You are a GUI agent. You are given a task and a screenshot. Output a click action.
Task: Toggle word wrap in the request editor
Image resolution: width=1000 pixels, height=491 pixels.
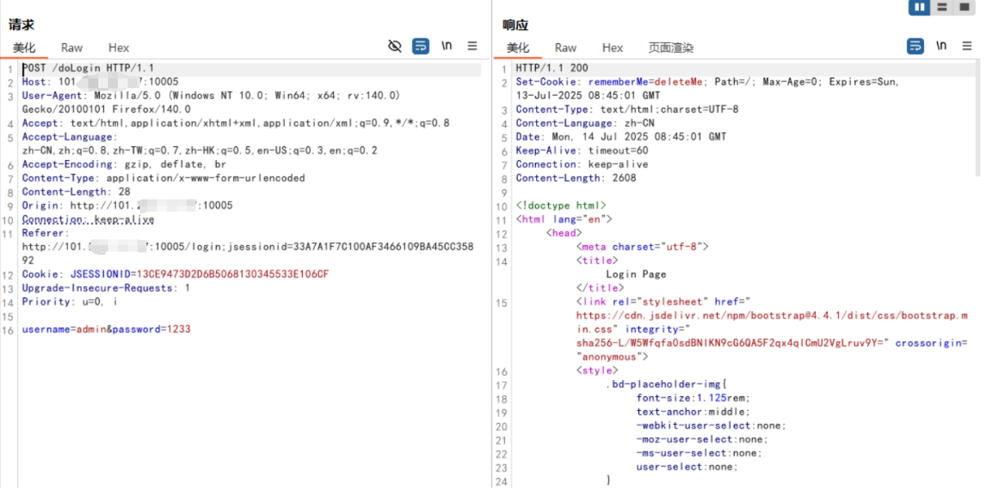tap(421, 47)
